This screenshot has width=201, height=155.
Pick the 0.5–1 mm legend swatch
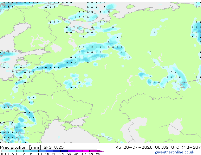point(13,151)
